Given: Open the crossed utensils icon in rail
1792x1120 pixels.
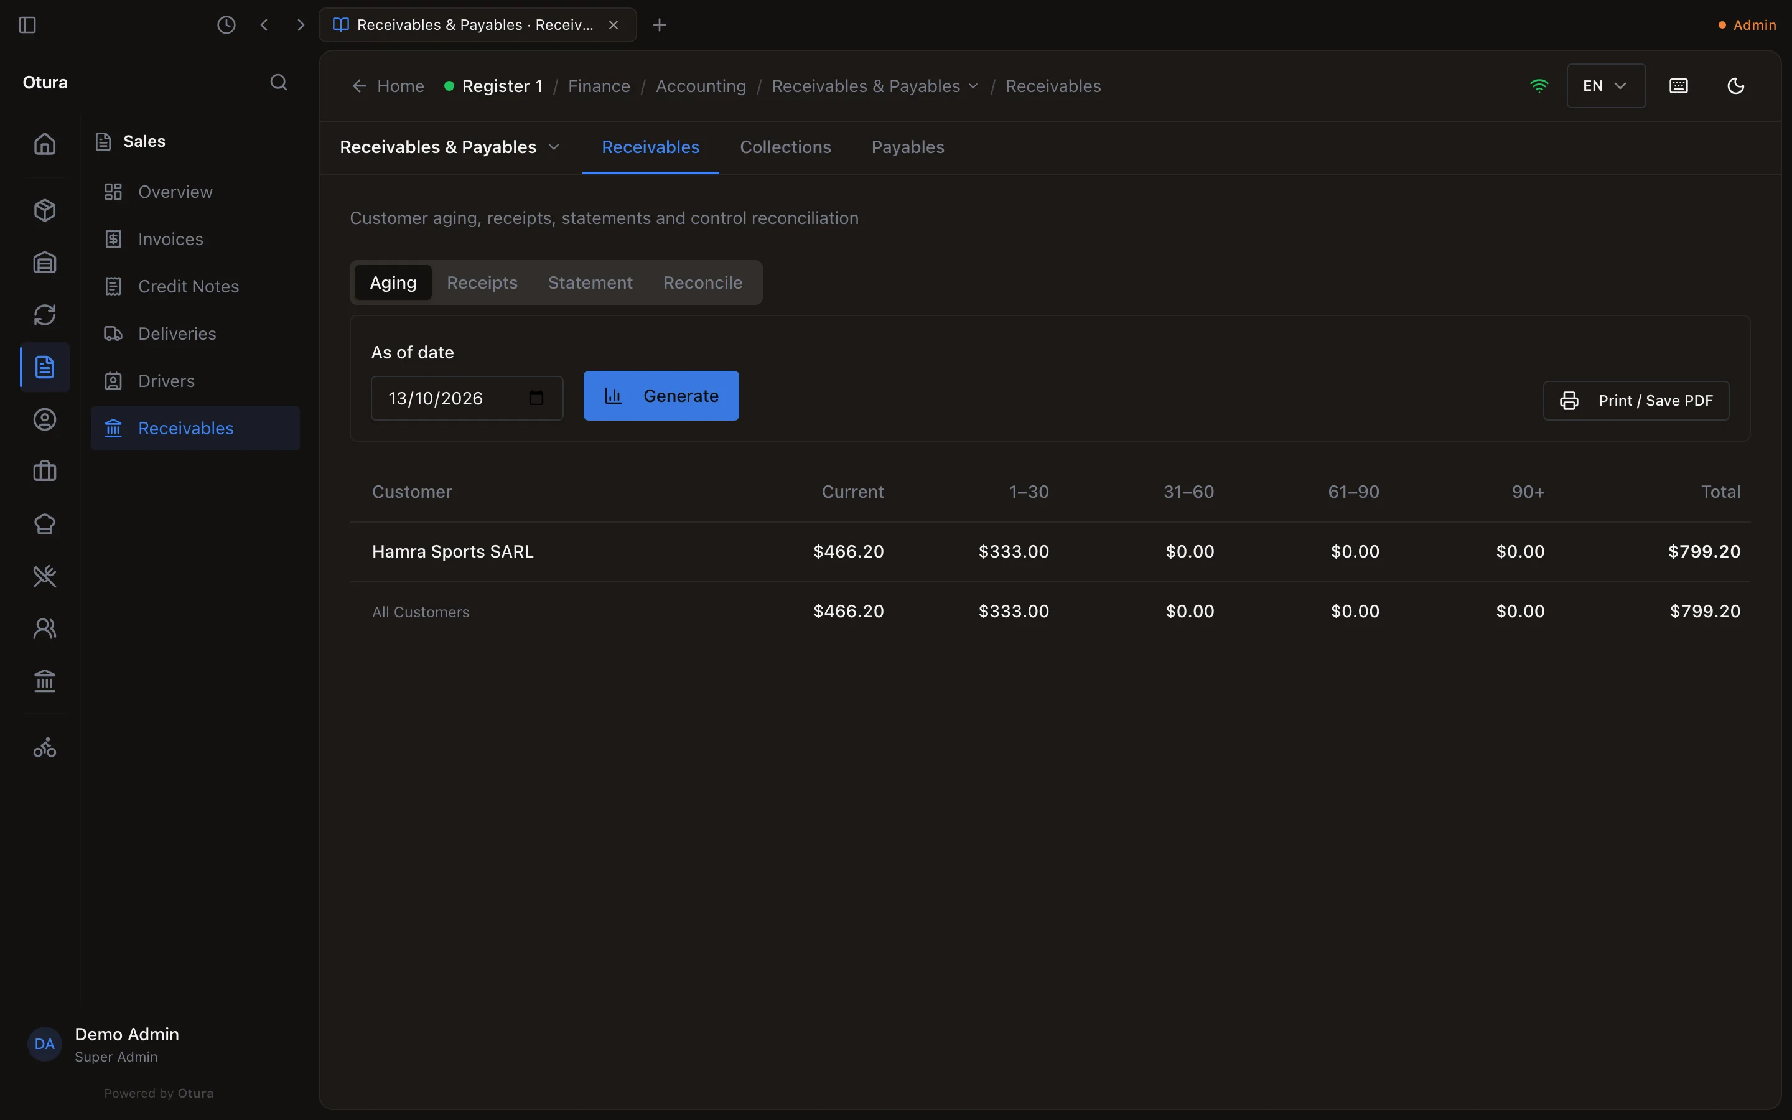Looking at the screenshot, I should click(x=44, y=576).
